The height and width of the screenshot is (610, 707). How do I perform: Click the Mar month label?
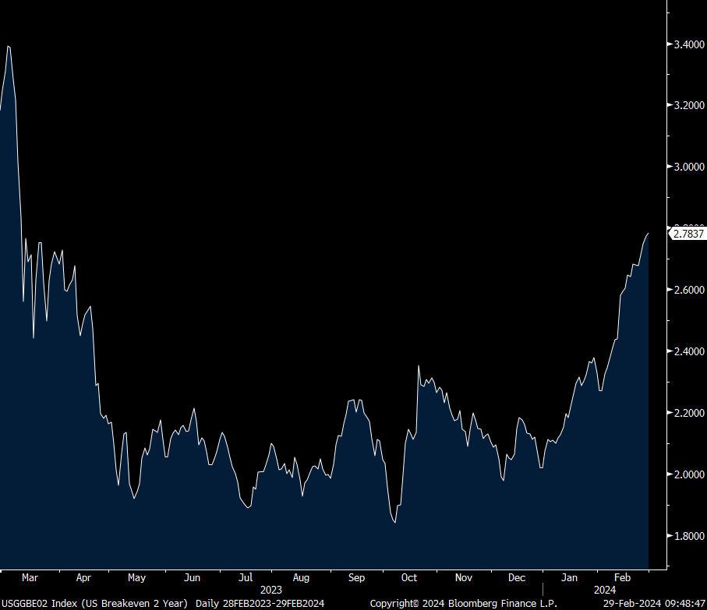(x=30, y=577)
